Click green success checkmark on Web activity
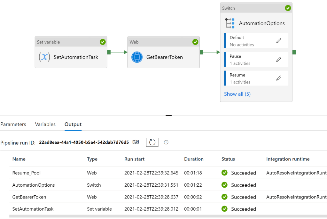This screenshot has height=219, width=327. pos(195,42)
